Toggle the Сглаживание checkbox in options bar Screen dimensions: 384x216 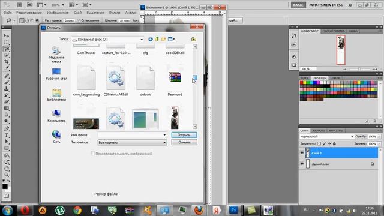pyautogui.click(x=79, y=20)
